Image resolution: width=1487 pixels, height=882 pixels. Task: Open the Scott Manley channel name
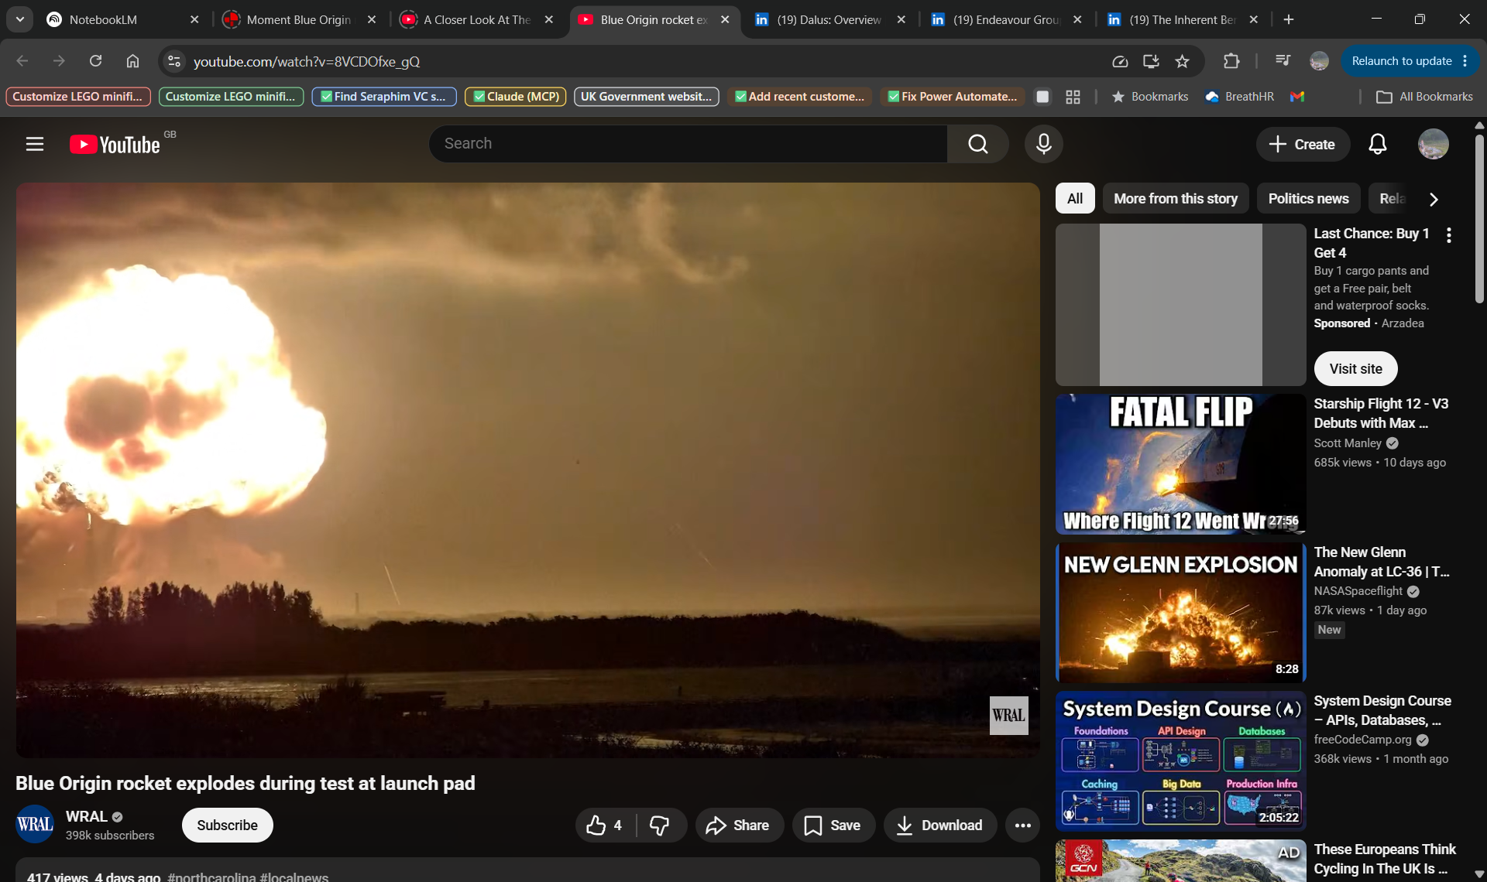coord(1347,443)
